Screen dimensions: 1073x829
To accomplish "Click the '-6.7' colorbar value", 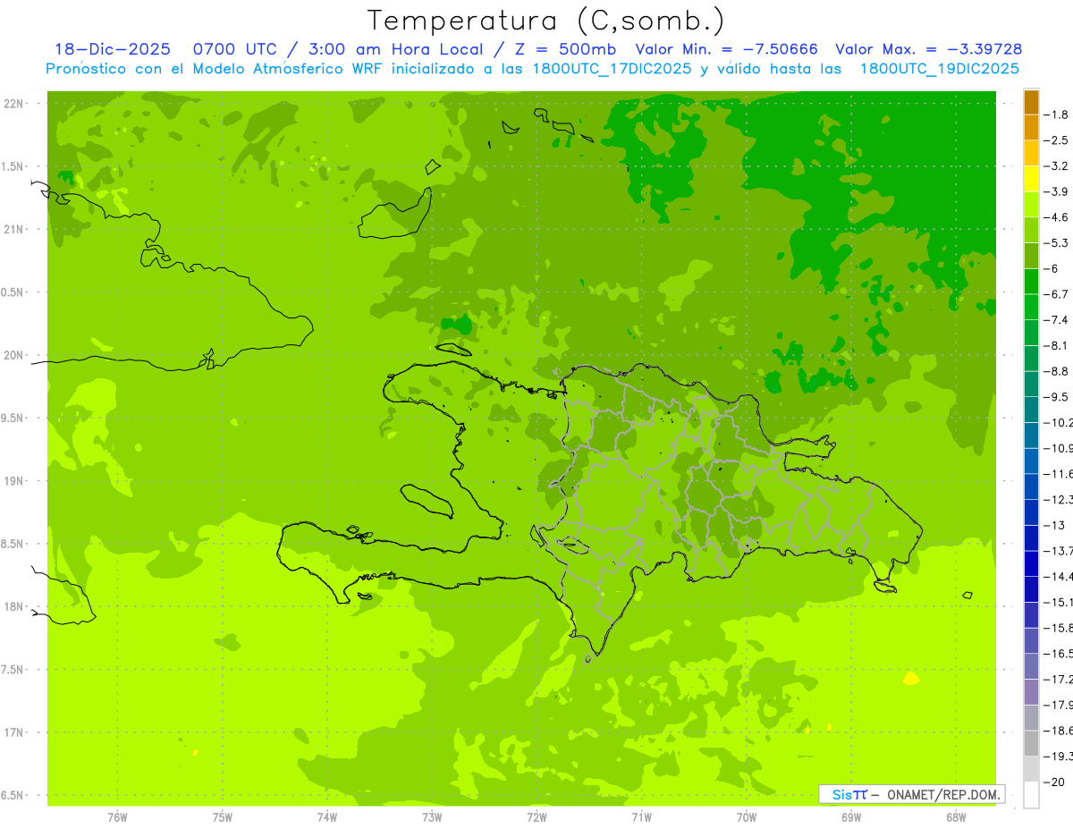I will click(x=1056, y=294).
